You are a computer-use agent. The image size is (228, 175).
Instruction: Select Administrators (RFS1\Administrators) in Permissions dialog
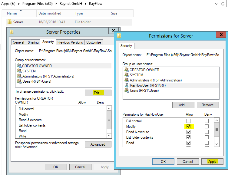171,80
